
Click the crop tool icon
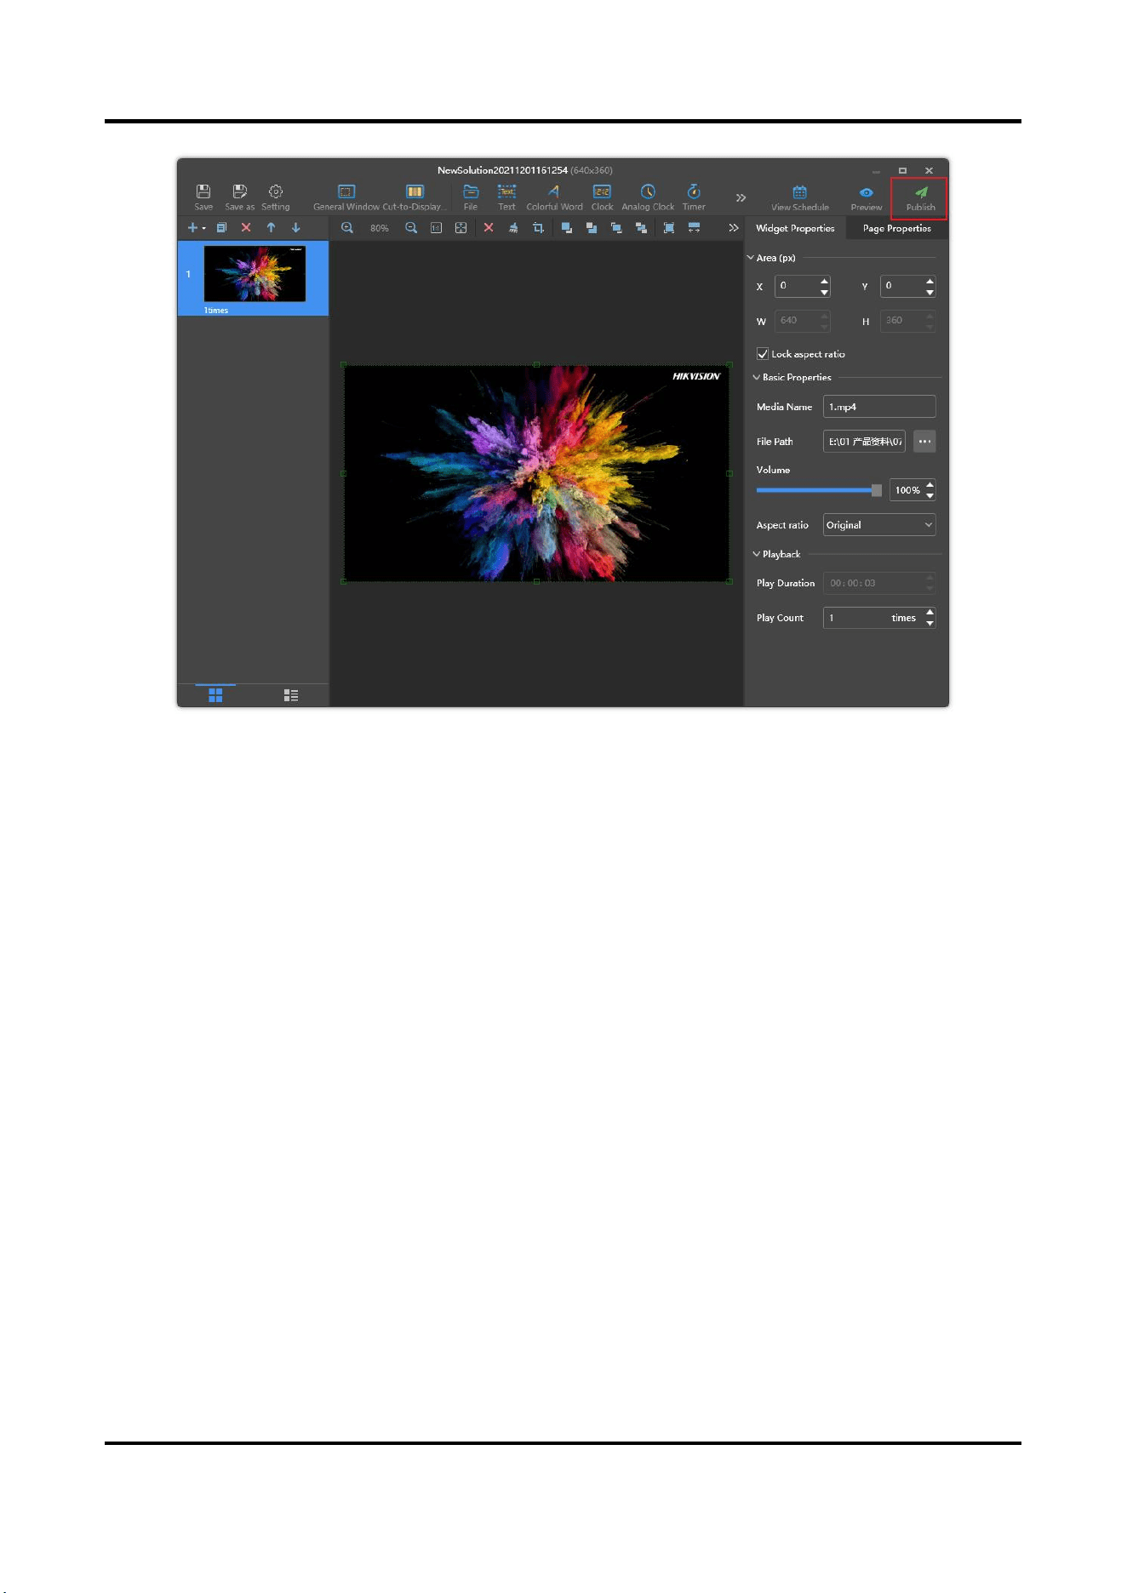tap(538, 227)
